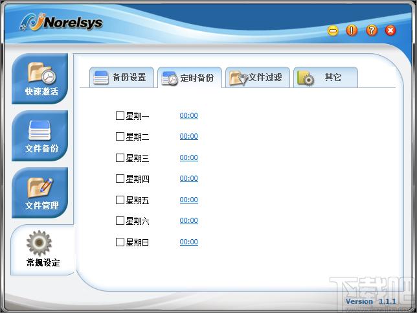Check the 星期日 checkbox
The height and width of the screenshot is (313, 417).
(120, 242)
